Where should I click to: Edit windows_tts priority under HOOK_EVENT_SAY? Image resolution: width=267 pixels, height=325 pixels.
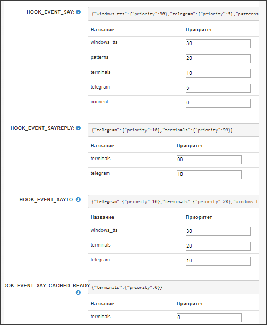218,43
